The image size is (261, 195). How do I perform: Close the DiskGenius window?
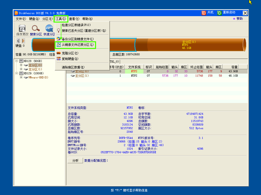click(245, 13)
